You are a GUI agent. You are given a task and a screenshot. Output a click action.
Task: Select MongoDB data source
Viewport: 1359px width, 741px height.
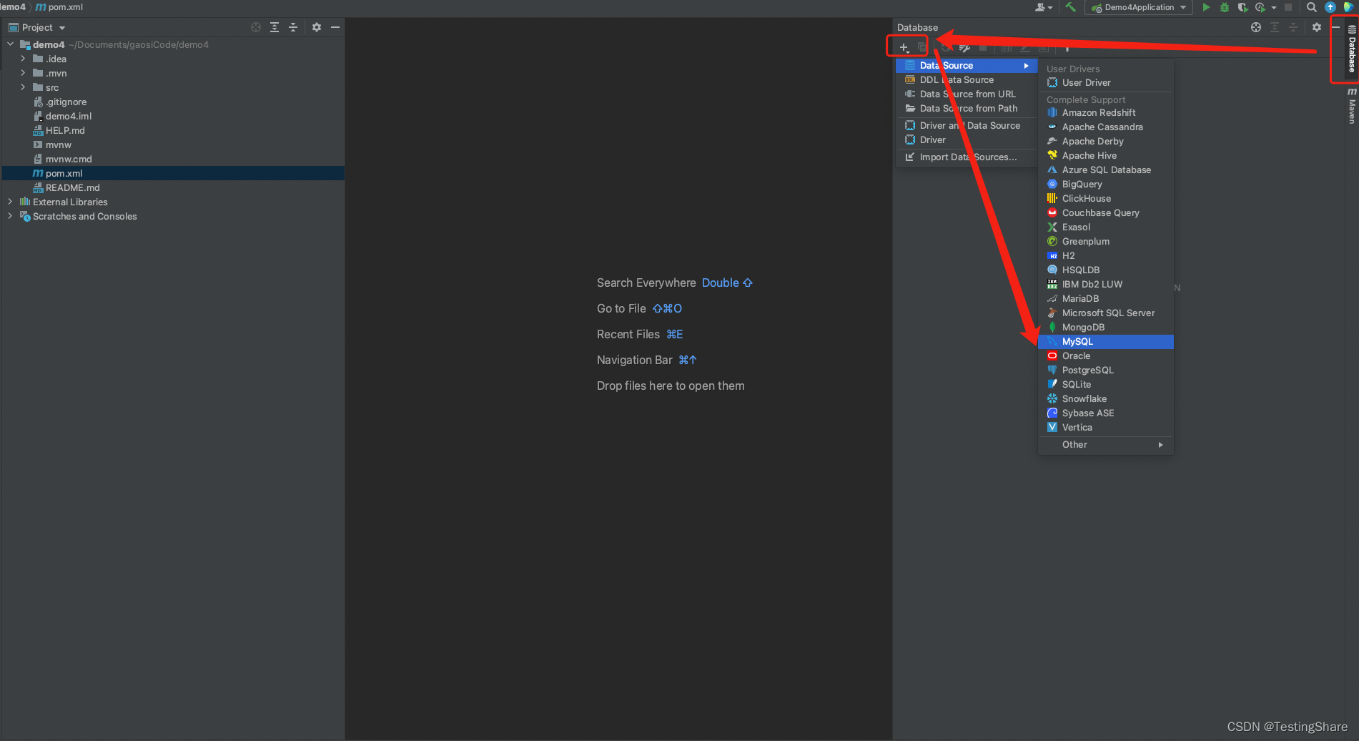click(1106, 328)
